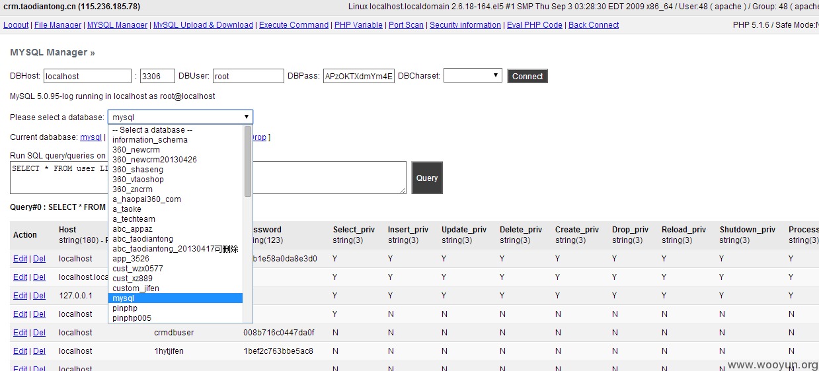The height and width of the screenshot is (371, 819).
Task: Edit the first localhost user row
Action: click(20, 259)
